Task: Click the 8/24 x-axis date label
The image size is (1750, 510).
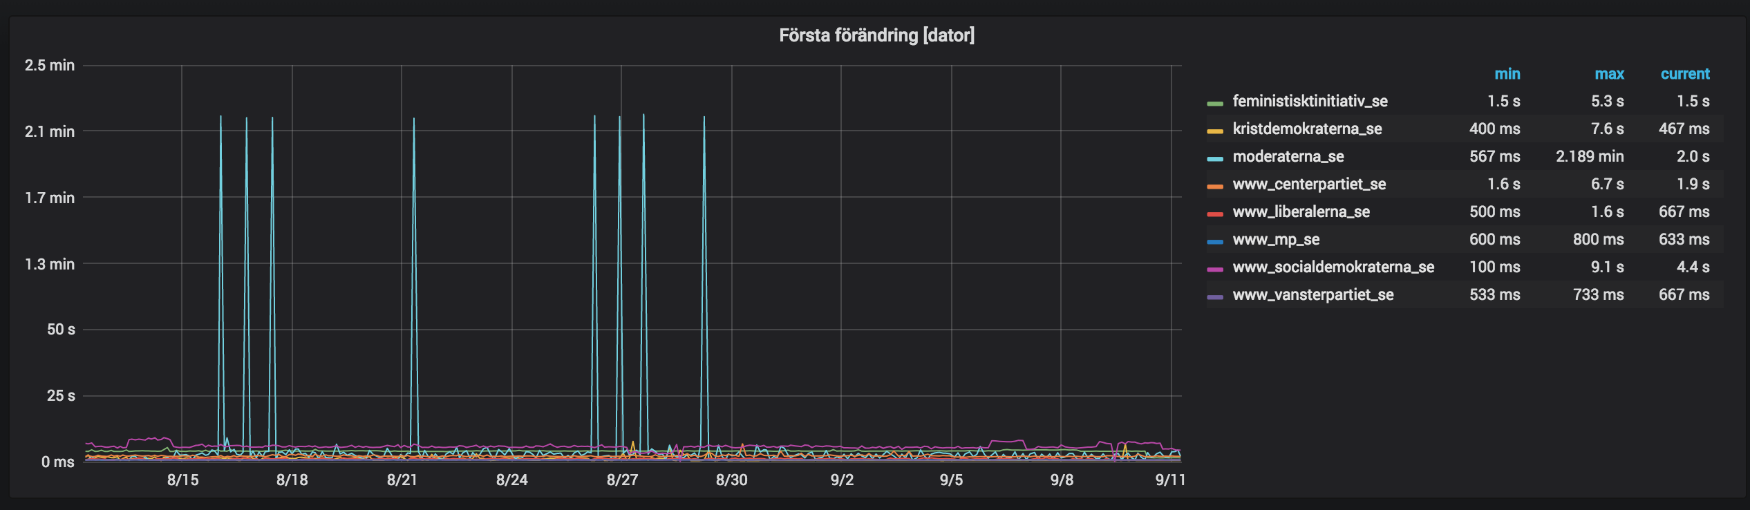Action: [x=512, y=480]
